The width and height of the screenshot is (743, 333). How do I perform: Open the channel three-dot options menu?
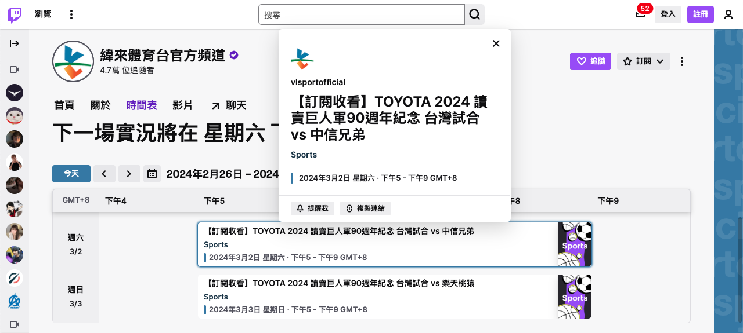tap(682, 61)
